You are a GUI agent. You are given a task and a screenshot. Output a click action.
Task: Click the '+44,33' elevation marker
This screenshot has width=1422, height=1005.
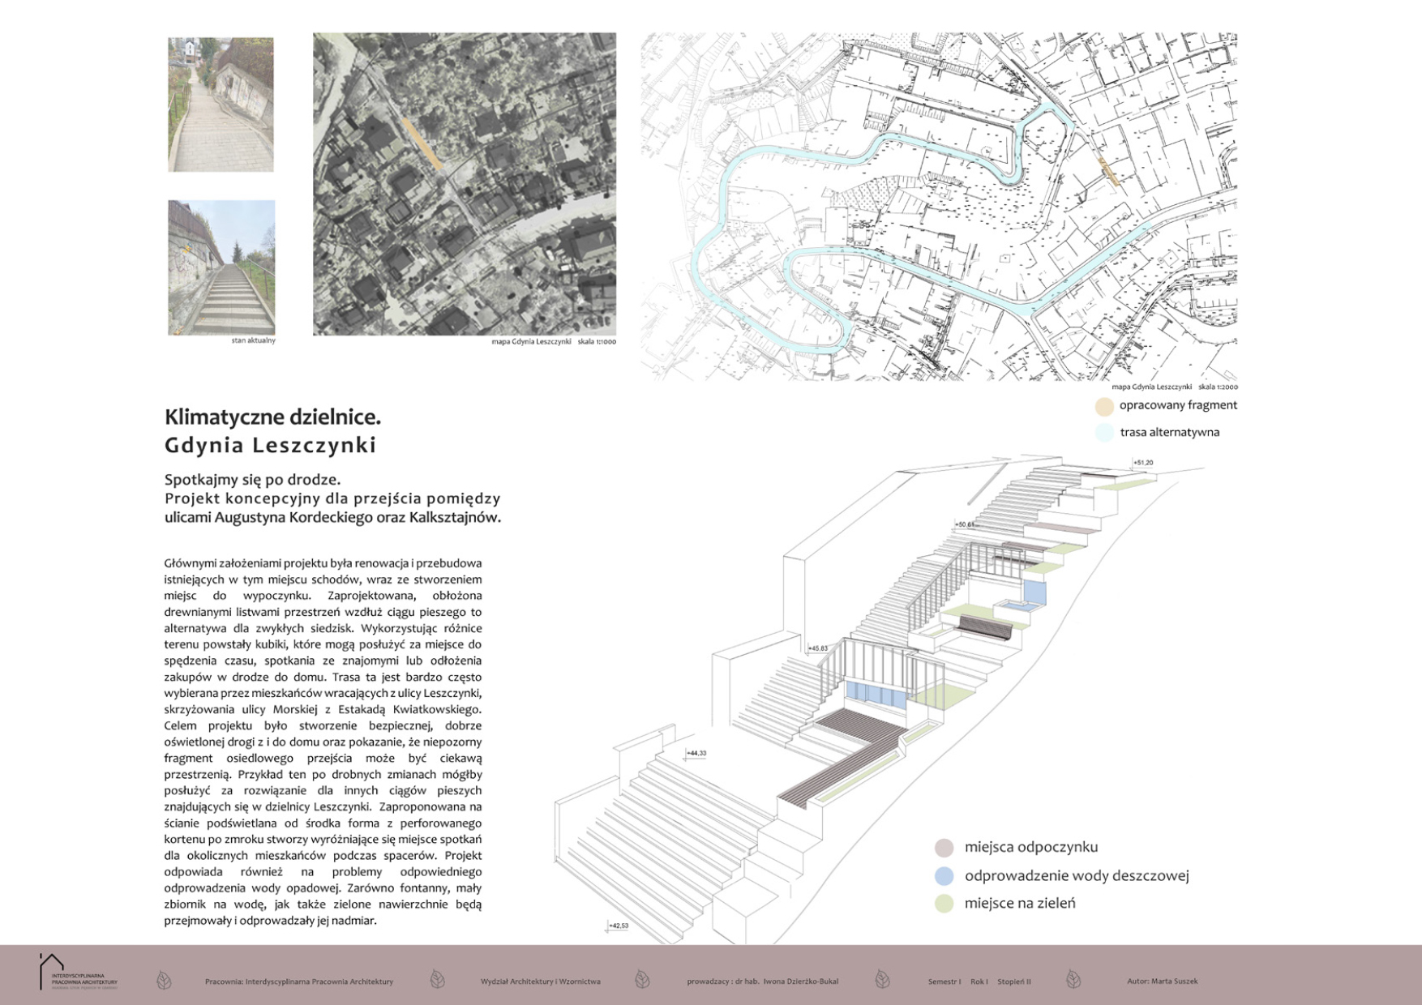pos(696,753)
